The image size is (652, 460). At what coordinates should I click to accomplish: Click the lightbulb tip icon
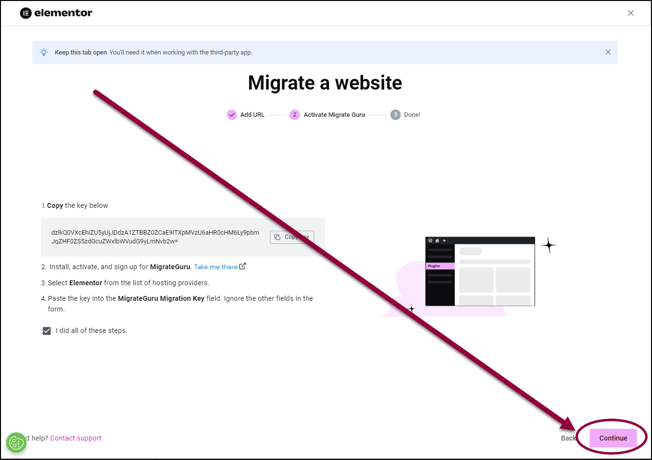[44, 52]
